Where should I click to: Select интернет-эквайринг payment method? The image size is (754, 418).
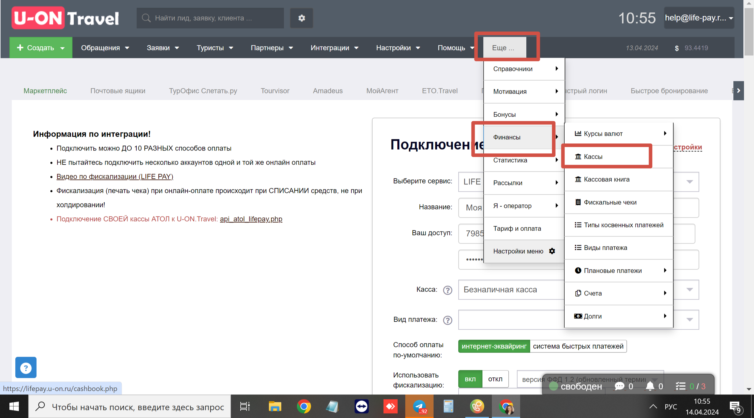coord(494,346)
